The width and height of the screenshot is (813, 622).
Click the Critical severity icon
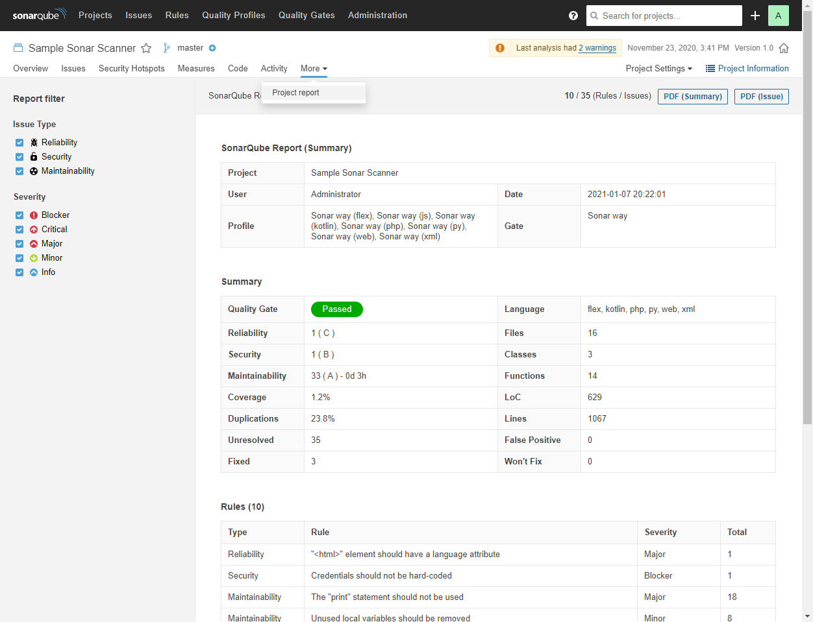tap(34, 230)
